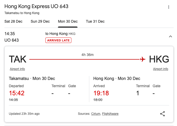Click the struck-through 18:00 scheduled arrival
The height and width of the screenshot is (126, 177).
[98, 100]
